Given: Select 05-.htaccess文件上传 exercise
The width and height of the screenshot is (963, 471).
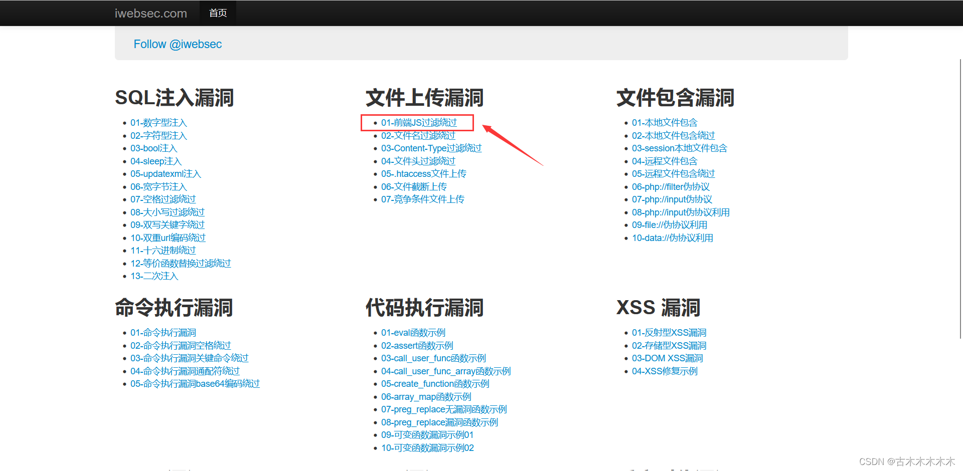Looking at the screenshot, I should click(x=423, y=173).
